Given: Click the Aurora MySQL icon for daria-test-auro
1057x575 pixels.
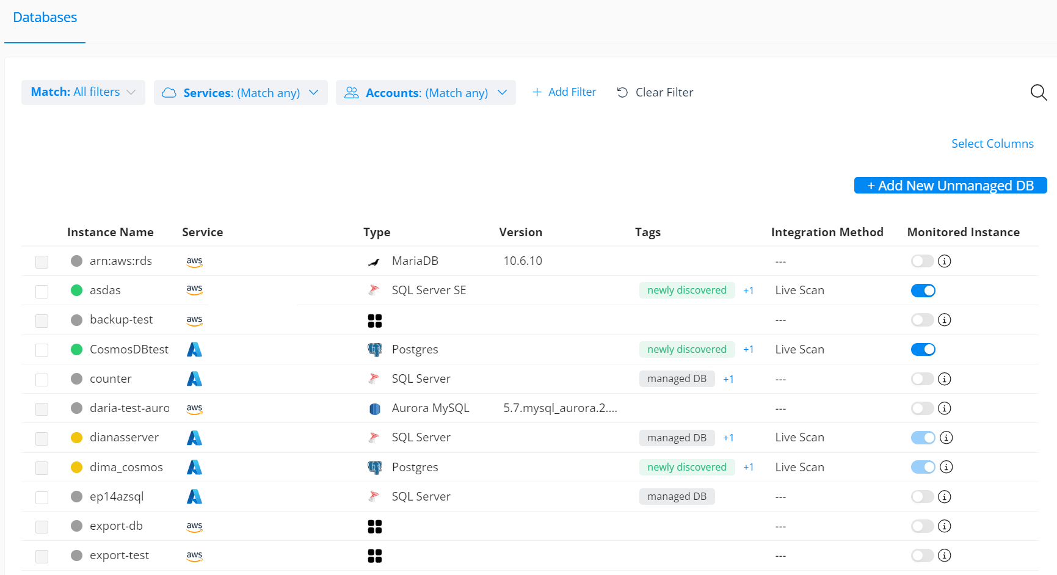Looking at the screenshot, I should click(x=374, y=408).
